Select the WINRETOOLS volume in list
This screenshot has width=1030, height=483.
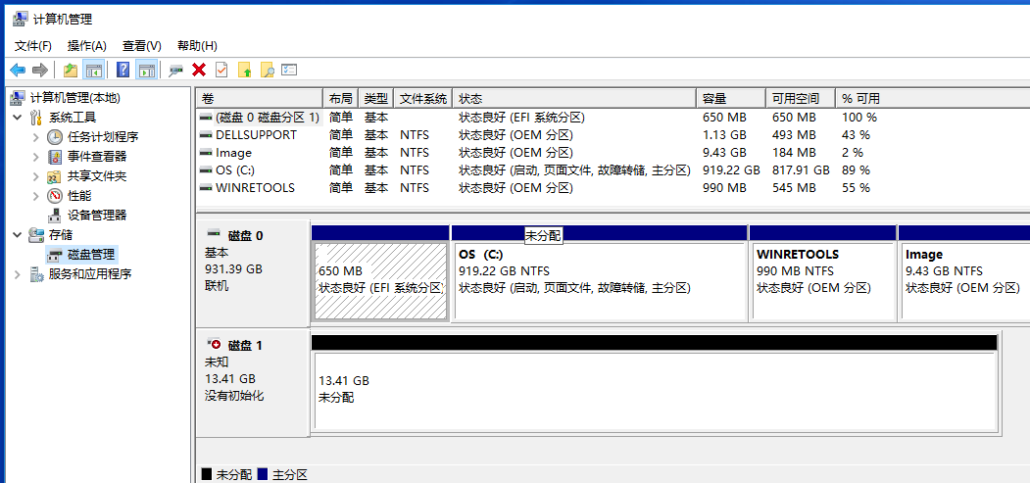pos(613,188)
